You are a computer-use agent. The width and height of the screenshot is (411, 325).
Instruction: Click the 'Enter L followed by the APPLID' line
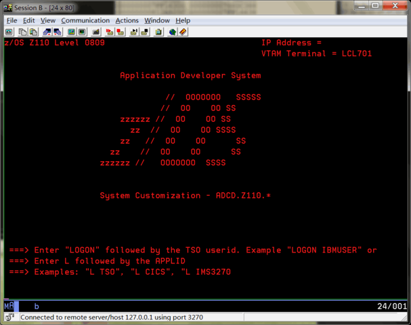[98, 261]
